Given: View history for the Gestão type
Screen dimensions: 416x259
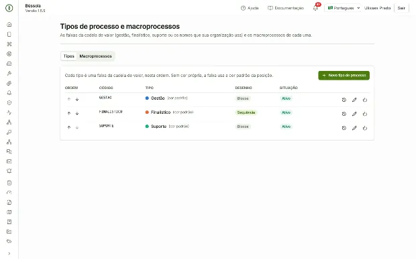Looking at the screenshot, I should click(344, 100).
